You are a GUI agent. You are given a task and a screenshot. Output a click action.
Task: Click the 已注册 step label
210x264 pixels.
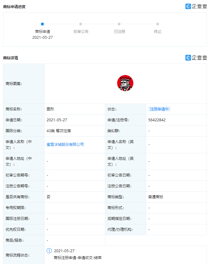[120, 31]
